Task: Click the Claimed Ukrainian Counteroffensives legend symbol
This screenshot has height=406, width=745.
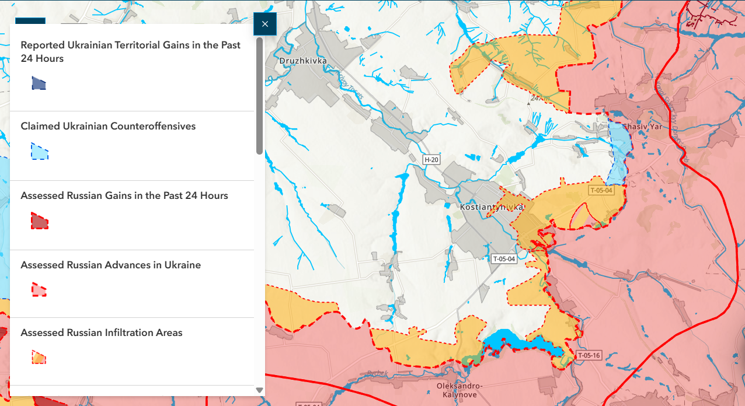Action: pyautogui.click(x=39, y=152)
